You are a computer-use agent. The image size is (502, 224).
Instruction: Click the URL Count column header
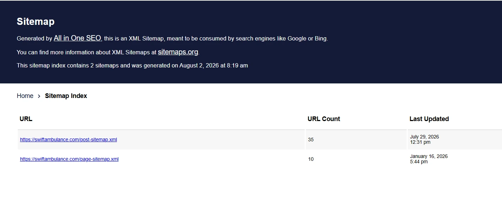(324, 119)
